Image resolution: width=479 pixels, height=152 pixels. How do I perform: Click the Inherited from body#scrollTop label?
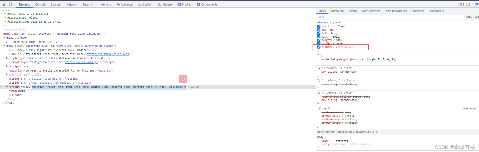point(348,132)
